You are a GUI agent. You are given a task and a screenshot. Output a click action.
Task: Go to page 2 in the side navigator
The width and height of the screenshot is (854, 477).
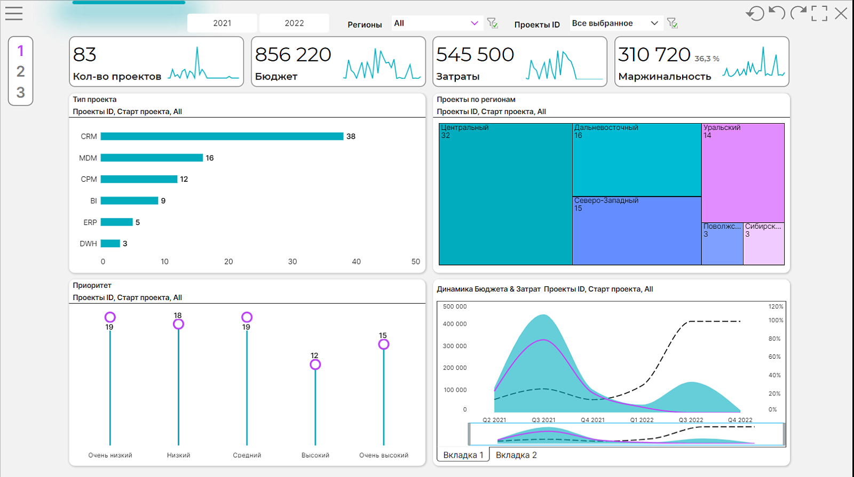pyautogui.click(x=21, y=71)
